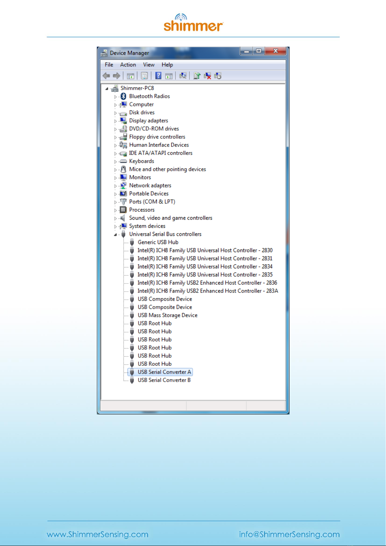386x546 pixels.
Task: Open the Help menu
Action: point(167,65)
